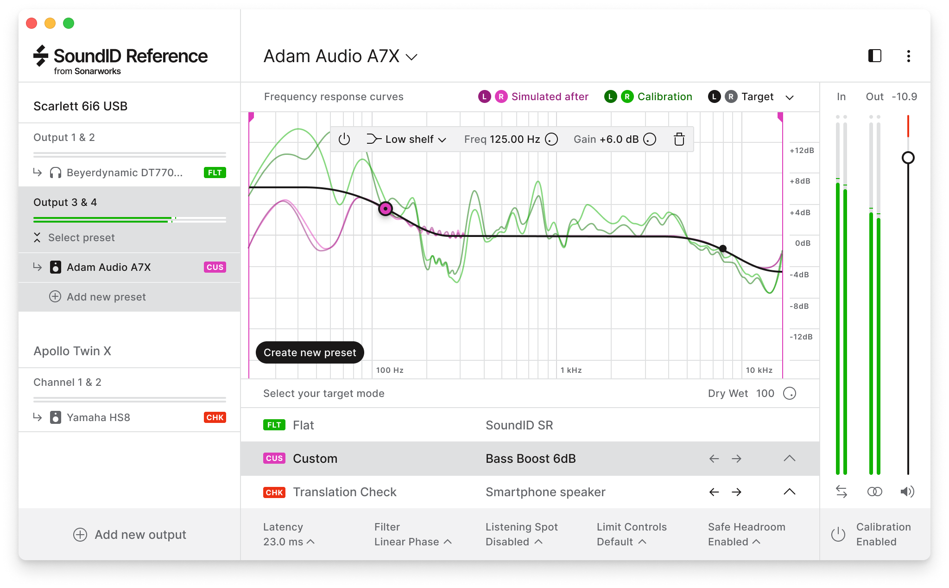Click the panel layout toggle icon
This screenshot has height=588, width=949.
(875, 56)
